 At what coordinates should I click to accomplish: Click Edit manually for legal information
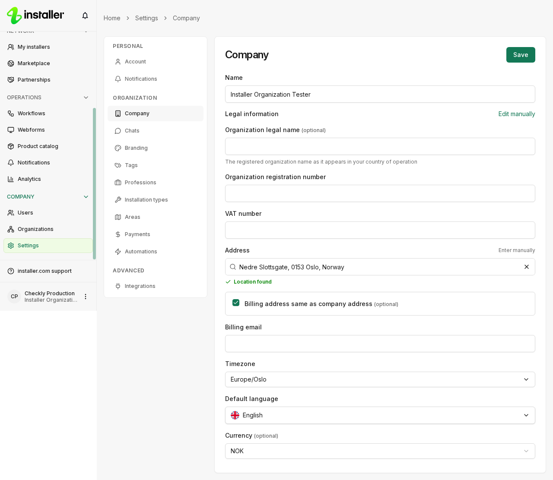coord(517,114)
